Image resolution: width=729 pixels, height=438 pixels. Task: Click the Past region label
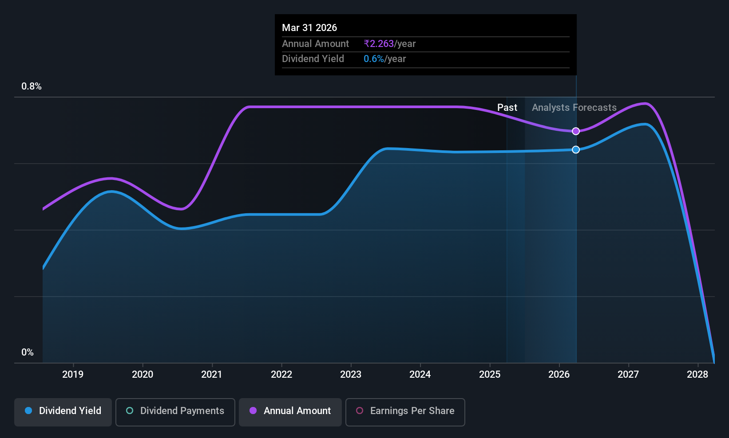(x=507, y=108)
